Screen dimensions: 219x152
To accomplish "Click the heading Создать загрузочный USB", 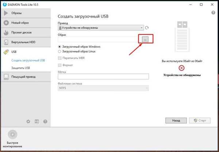I will [83, 16].
